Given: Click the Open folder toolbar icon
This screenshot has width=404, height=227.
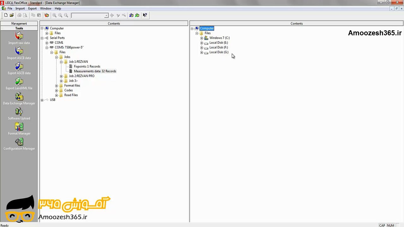Looking at the screenshot, I should coord(12,15).
